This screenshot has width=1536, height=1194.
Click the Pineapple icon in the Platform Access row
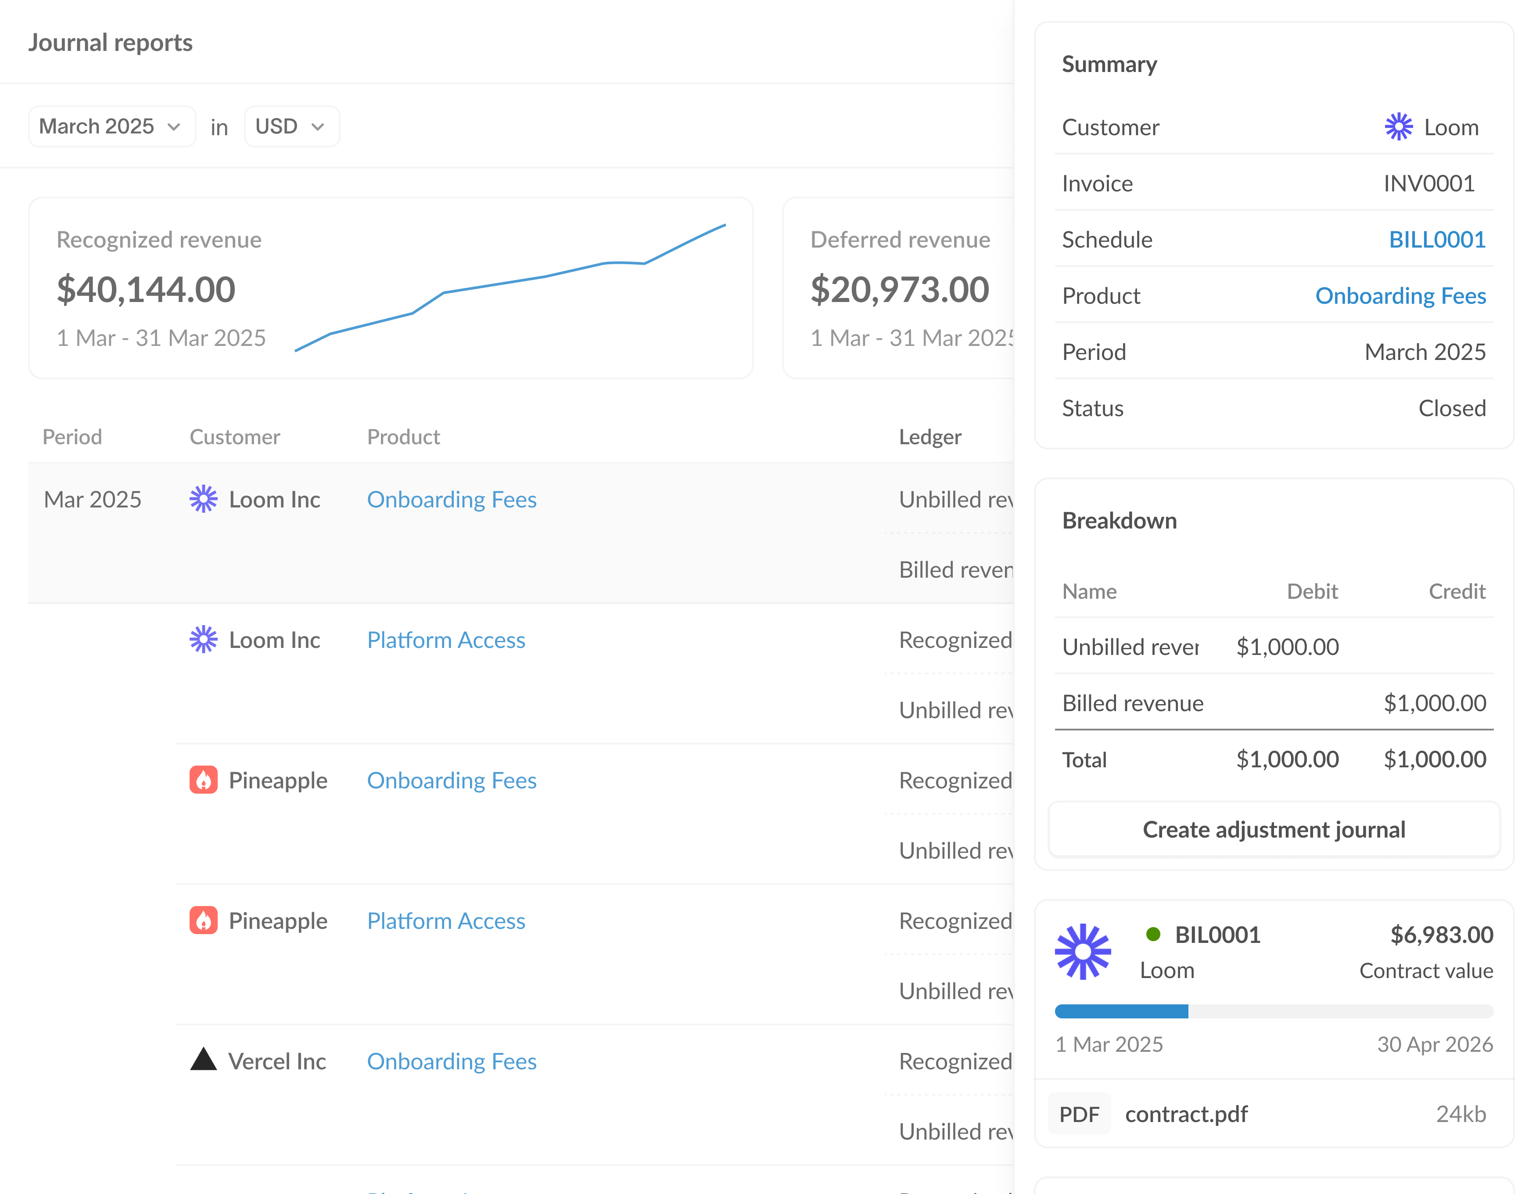pyautogui.click(x=203, y=921)
